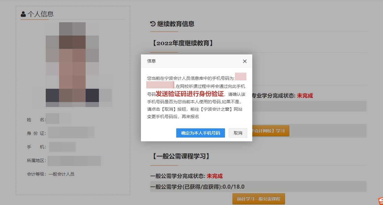Click 前往学习一般公需课程 button

259,199
